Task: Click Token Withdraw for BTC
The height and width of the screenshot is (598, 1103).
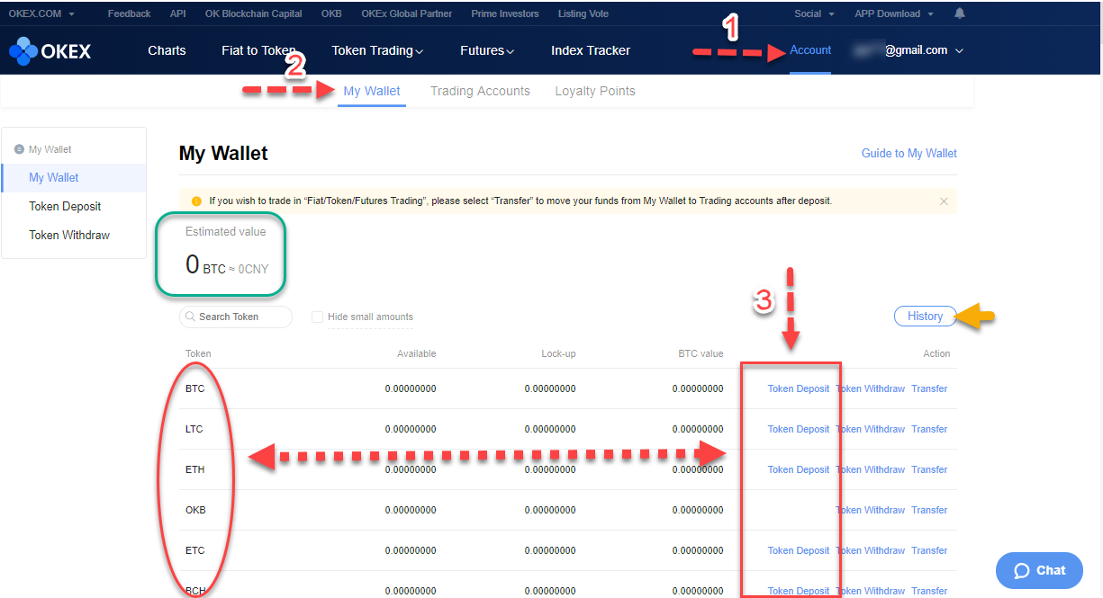Action: pyautogui.click(x=870, y=388)
